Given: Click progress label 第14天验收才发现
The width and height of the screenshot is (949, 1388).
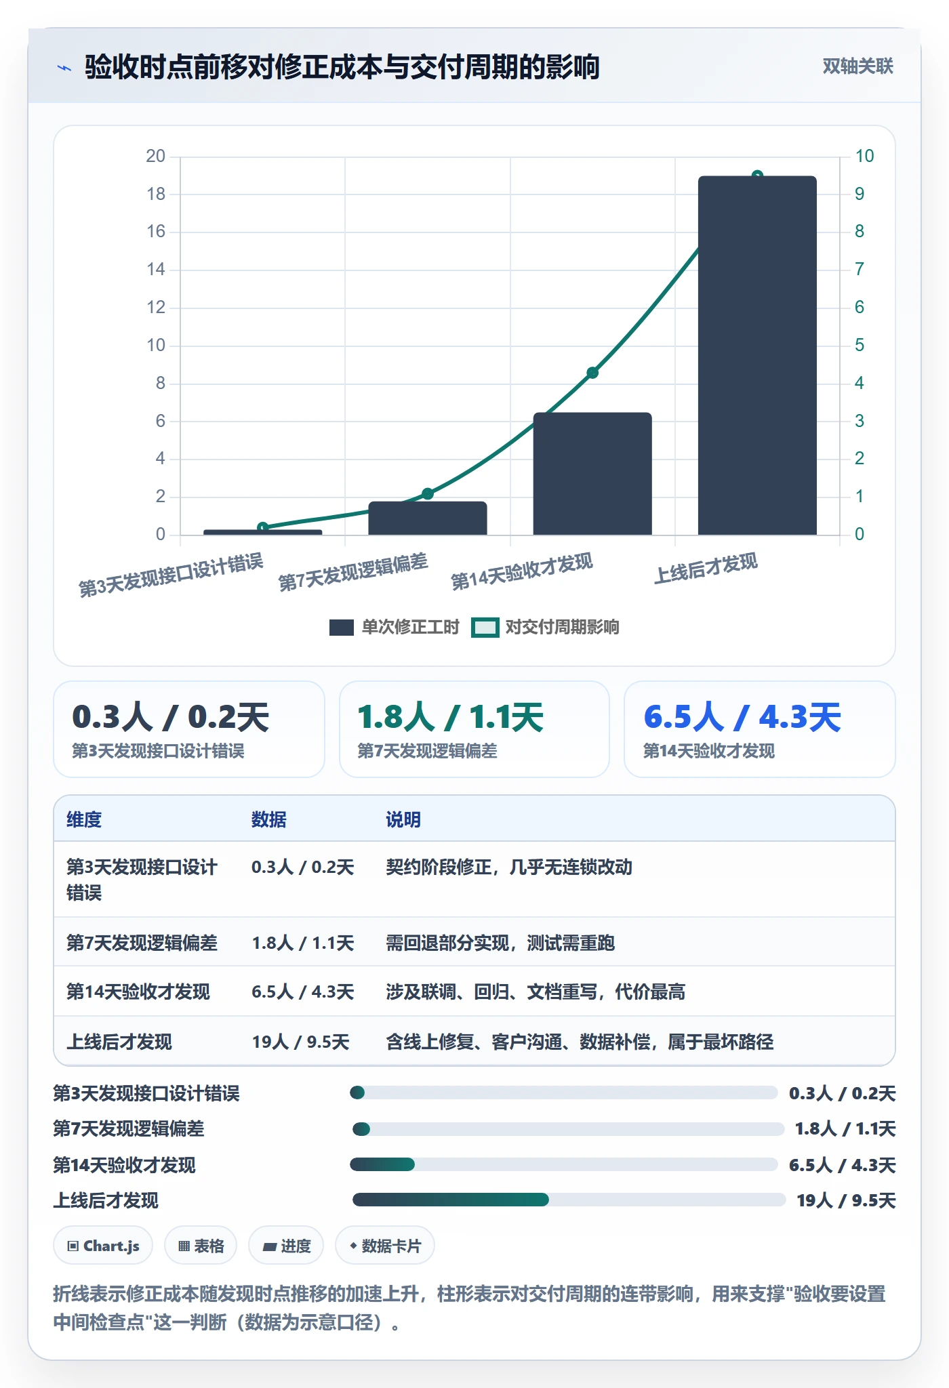Looking at the screenshot, I should tap(125, 1165).
